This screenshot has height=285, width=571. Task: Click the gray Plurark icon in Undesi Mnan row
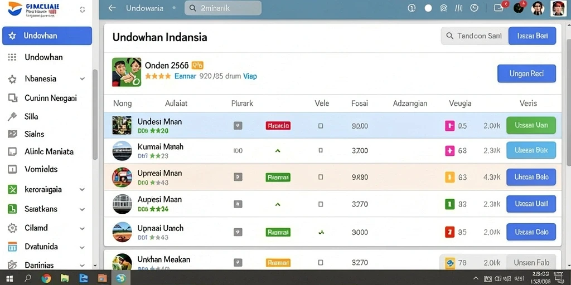click(238, 126)
